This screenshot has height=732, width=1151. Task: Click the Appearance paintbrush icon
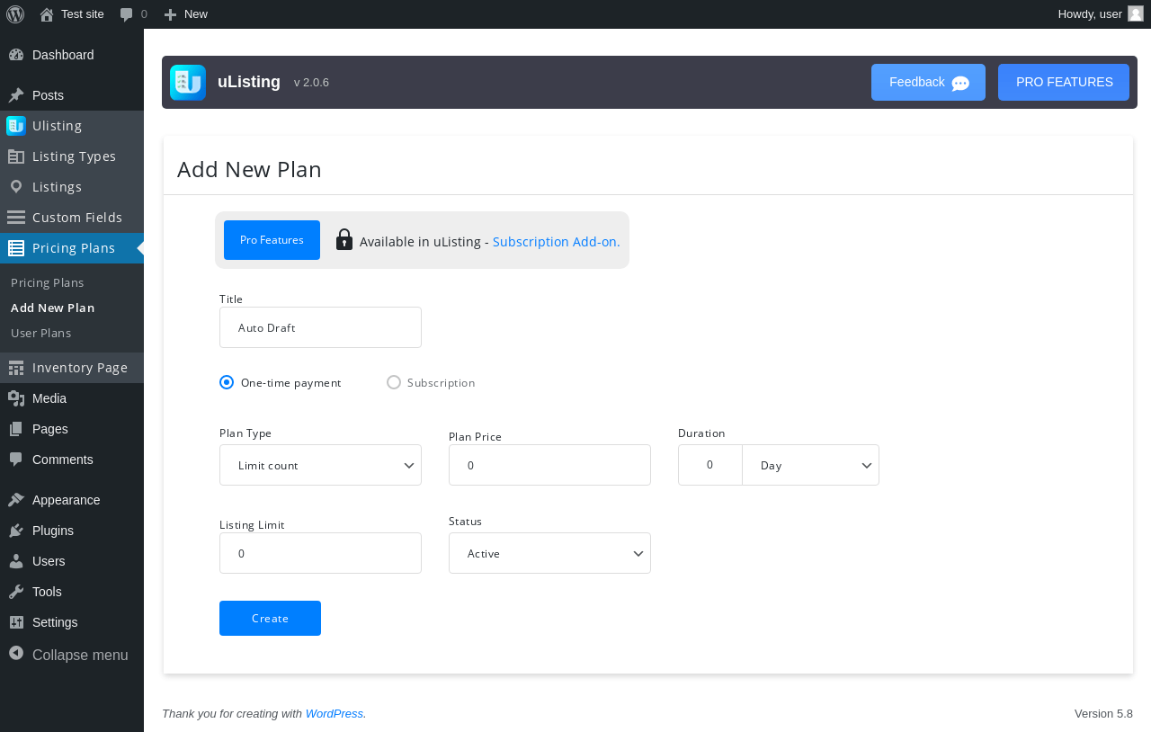click(x=16, y=500)
